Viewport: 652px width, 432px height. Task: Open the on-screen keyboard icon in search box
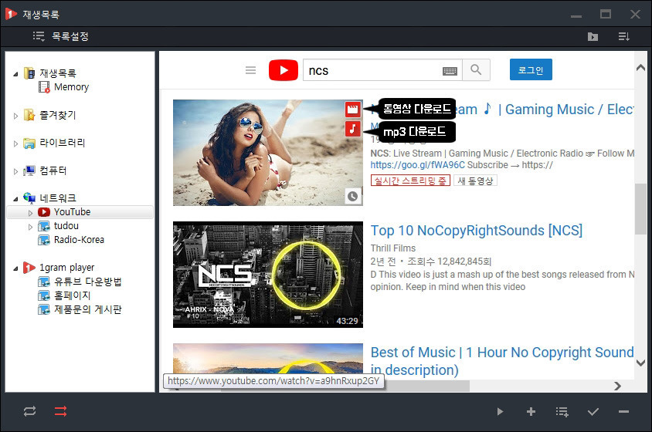coord(450,71)
